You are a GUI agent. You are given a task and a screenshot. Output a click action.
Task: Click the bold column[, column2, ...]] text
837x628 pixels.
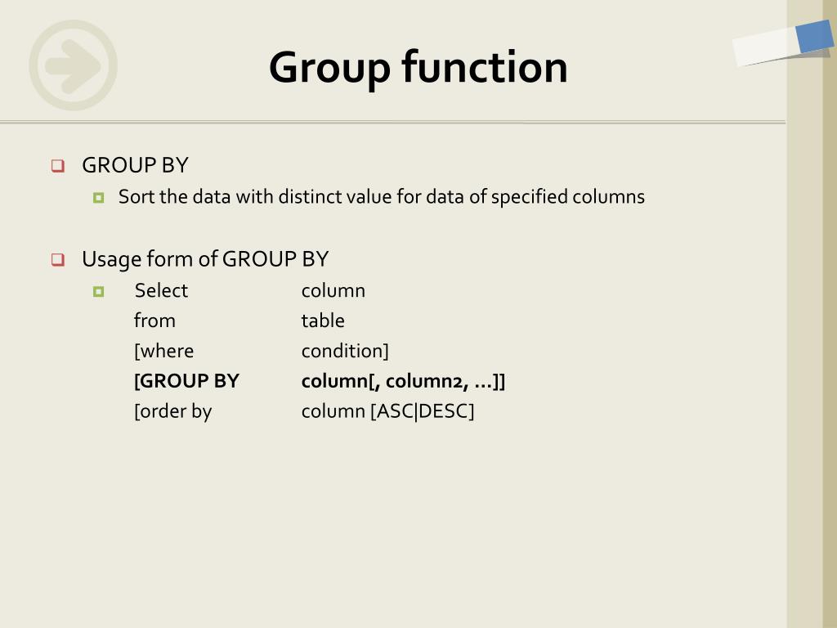tap(403, 381)
